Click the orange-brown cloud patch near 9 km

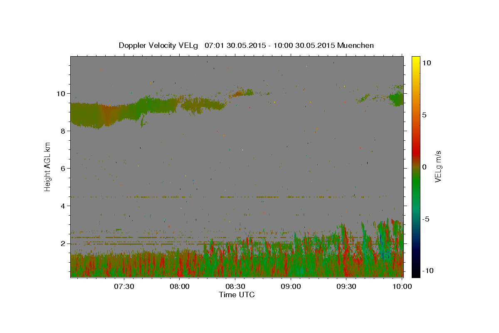[109, 115]
